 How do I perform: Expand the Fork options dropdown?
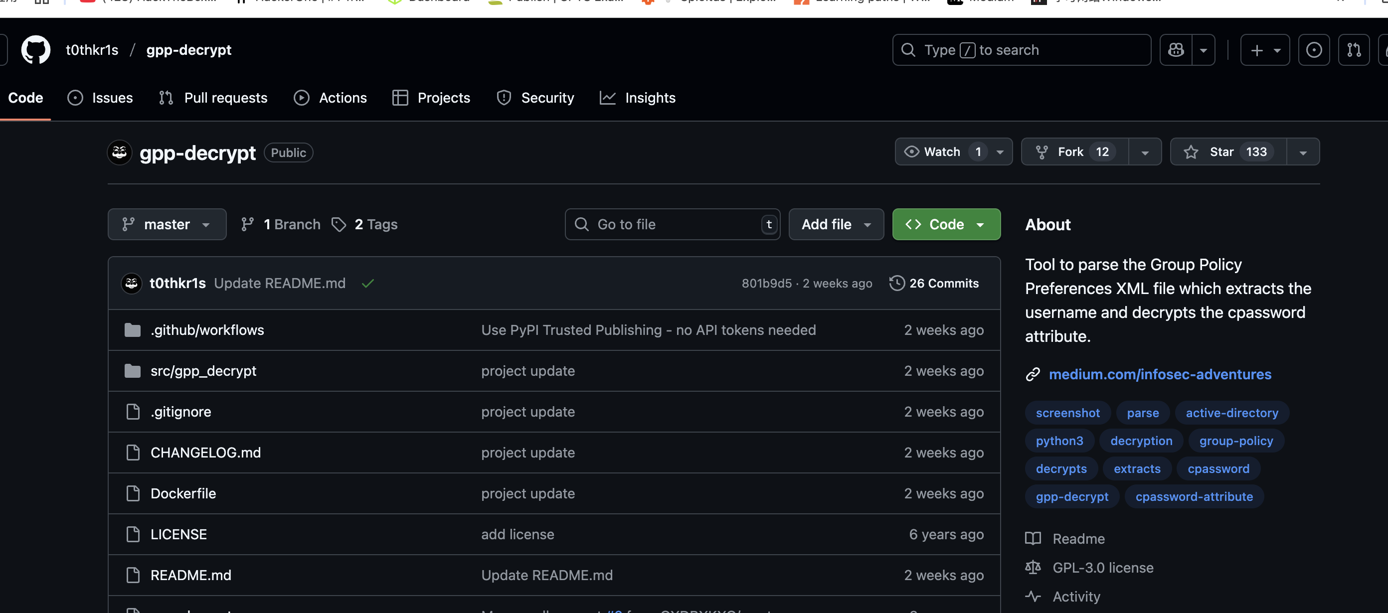[1145, 152]
